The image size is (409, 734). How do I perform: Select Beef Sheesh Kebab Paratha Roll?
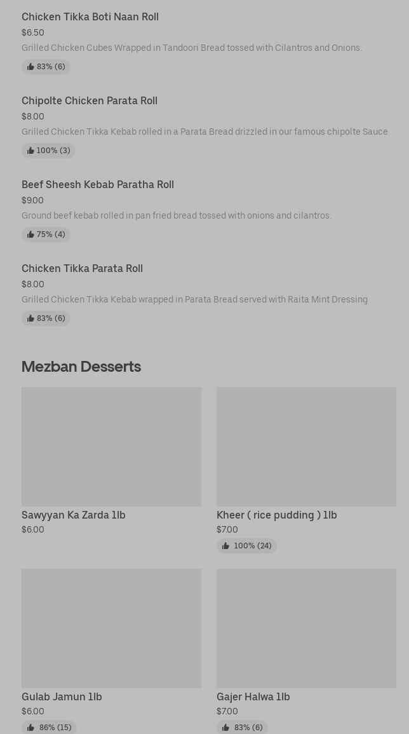[98, 185]
